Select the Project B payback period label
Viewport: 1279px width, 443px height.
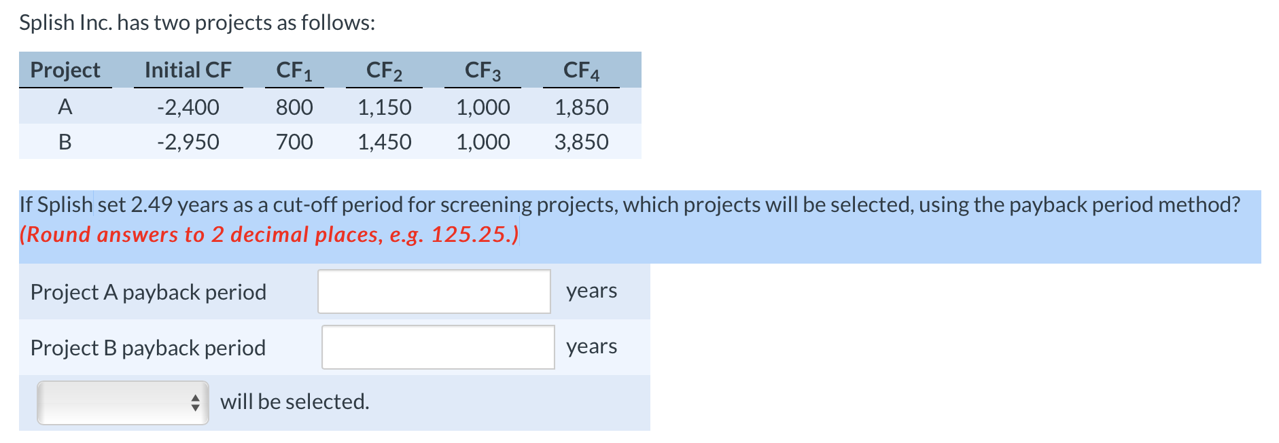click(x=149, y=348)
